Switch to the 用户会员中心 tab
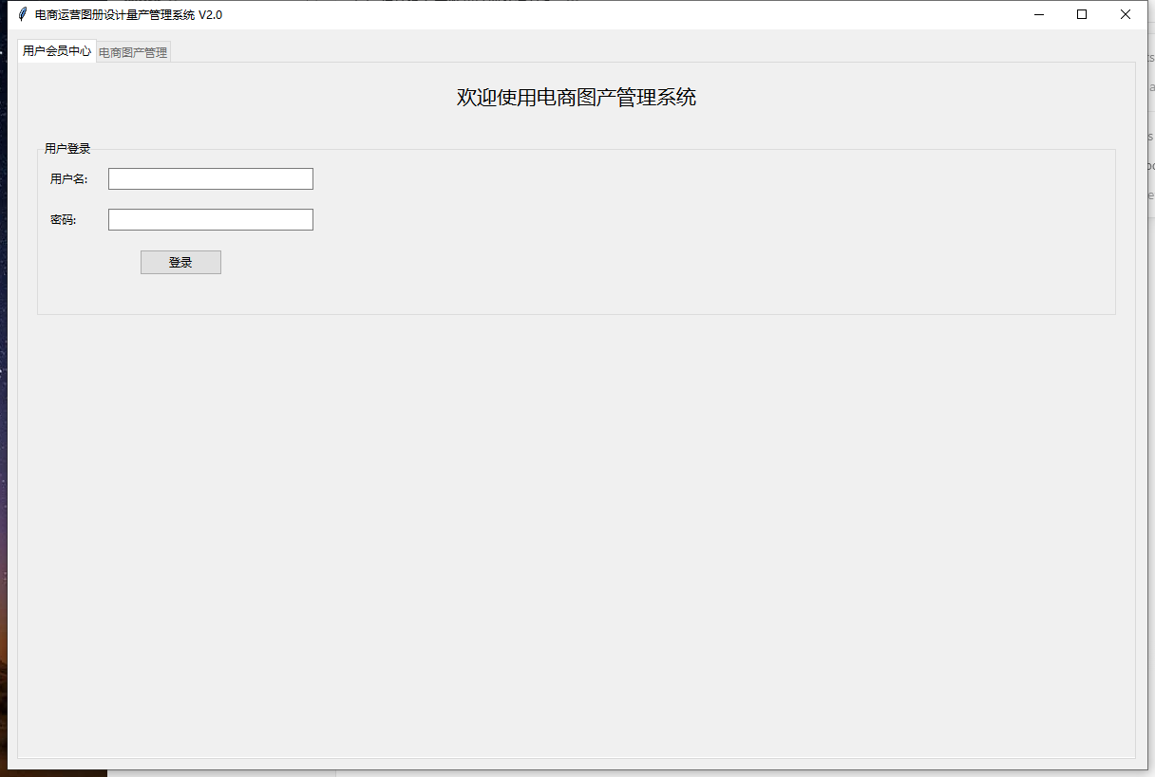The height and width of the screenshot is (777, 1155). 57,51
